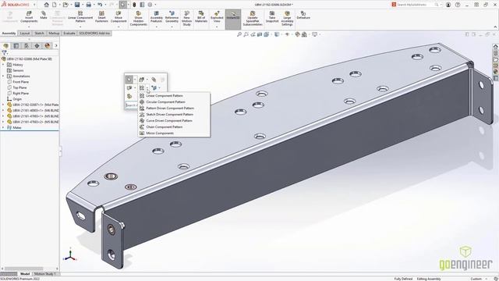Click the Open file icon

point(65,5)
